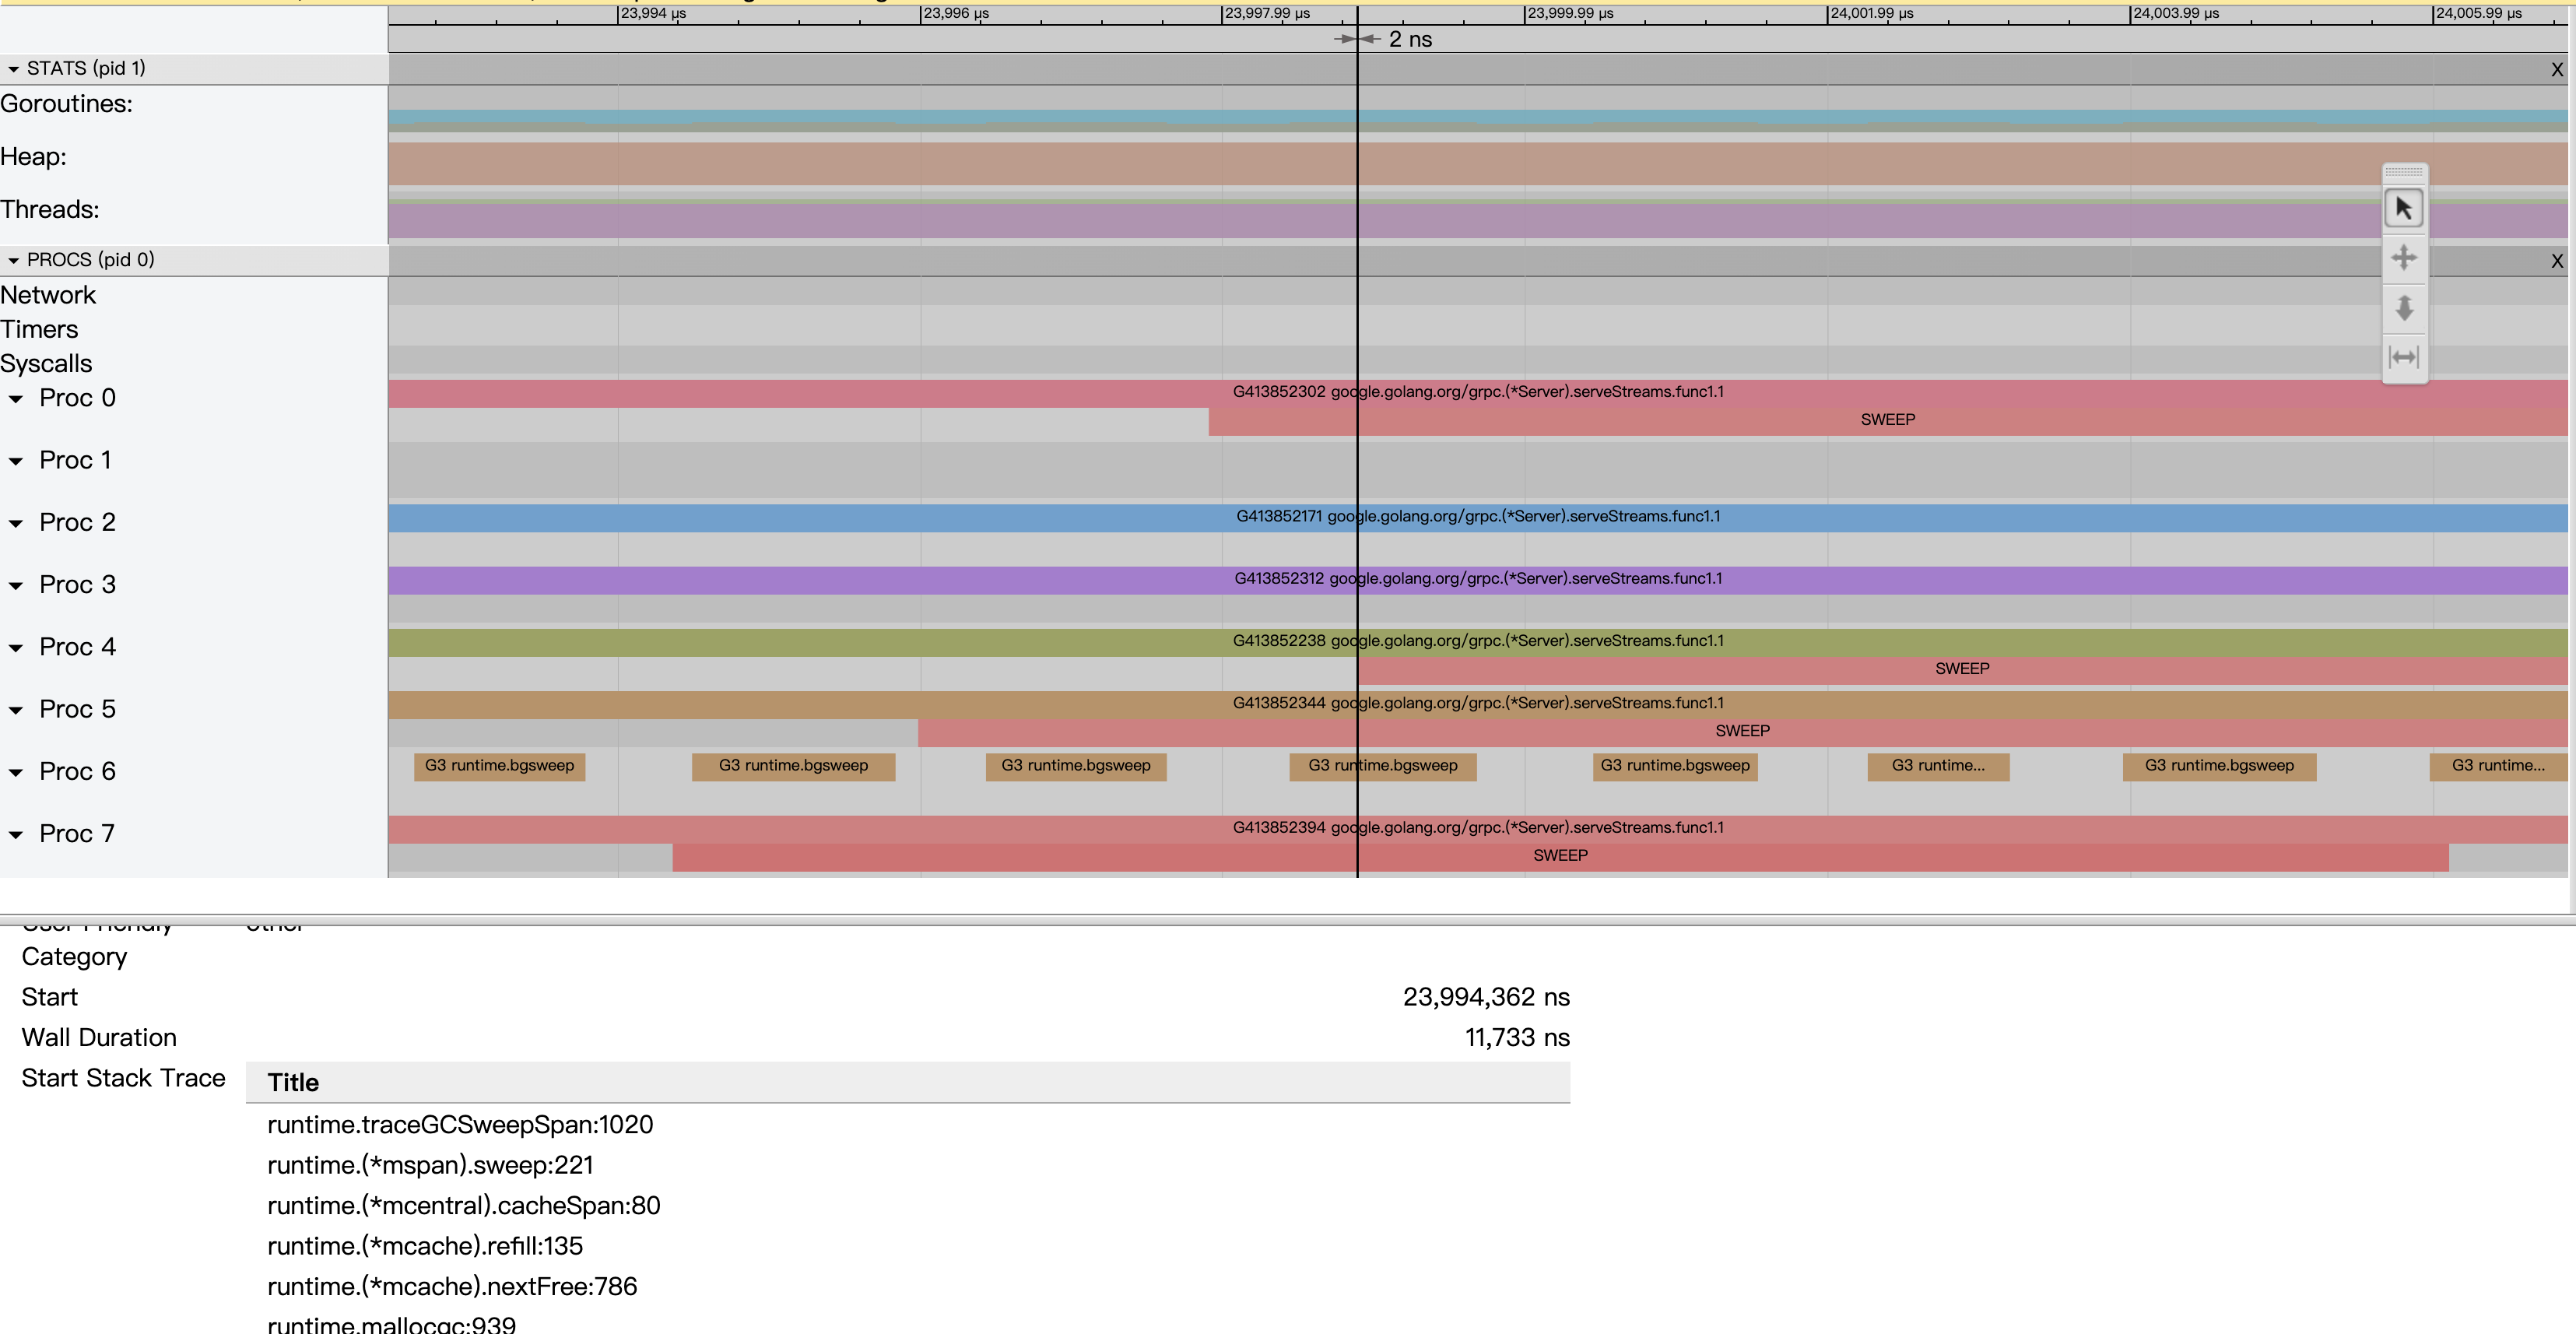The width and height of the screenshot is (2576, 1334).
Task: Collapse the Proc 3 row
Action: point(16,586)
